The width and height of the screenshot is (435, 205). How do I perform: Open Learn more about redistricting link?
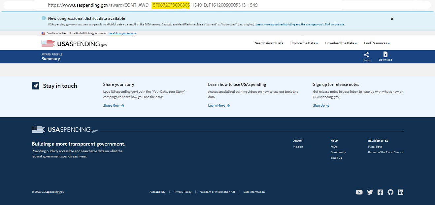(x=300, y=24)
